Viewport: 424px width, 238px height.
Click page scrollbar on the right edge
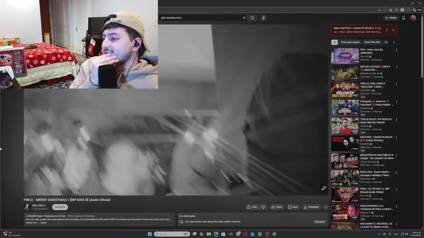click(x=422, y=46)
